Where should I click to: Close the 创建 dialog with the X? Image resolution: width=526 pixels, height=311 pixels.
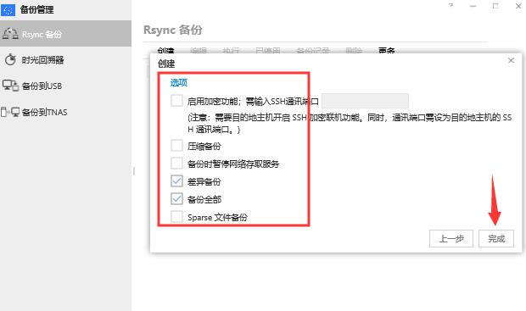point(511,60)
